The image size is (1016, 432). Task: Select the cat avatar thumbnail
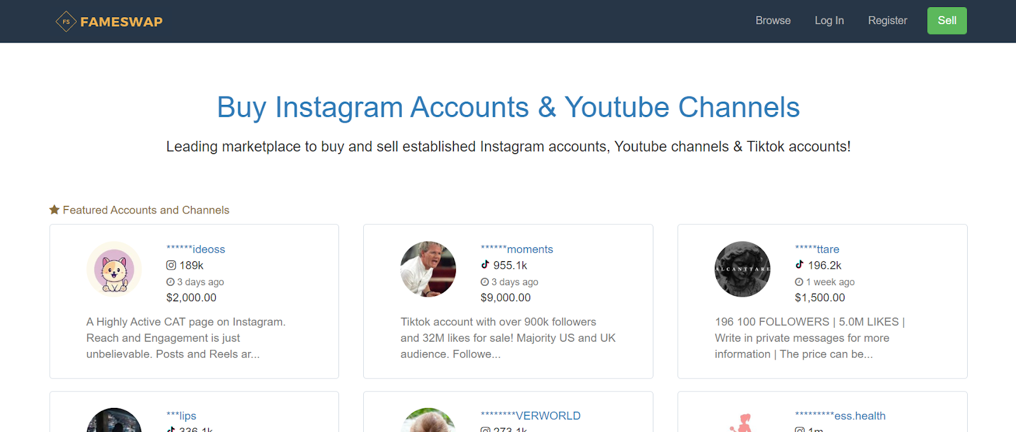[114, 269]
